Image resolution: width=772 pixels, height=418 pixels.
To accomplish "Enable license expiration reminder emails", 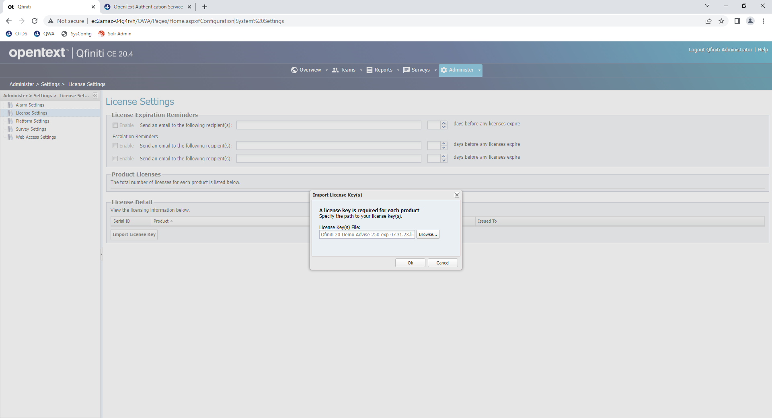I will pyautogui.click(x=115, y=125).
